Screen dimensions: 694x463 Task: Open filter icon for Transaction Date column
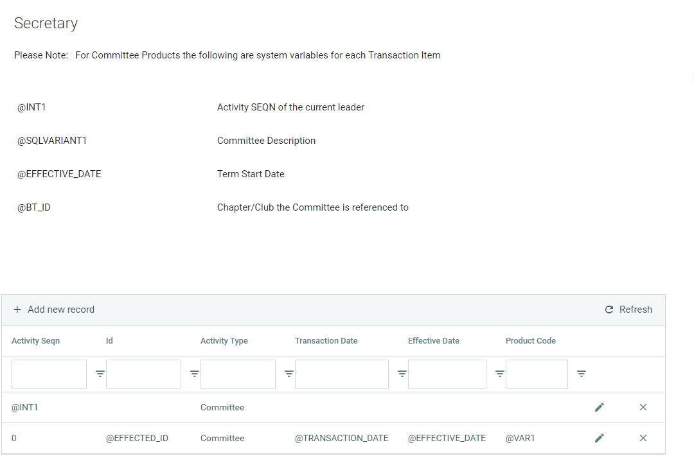coord(402,374)
